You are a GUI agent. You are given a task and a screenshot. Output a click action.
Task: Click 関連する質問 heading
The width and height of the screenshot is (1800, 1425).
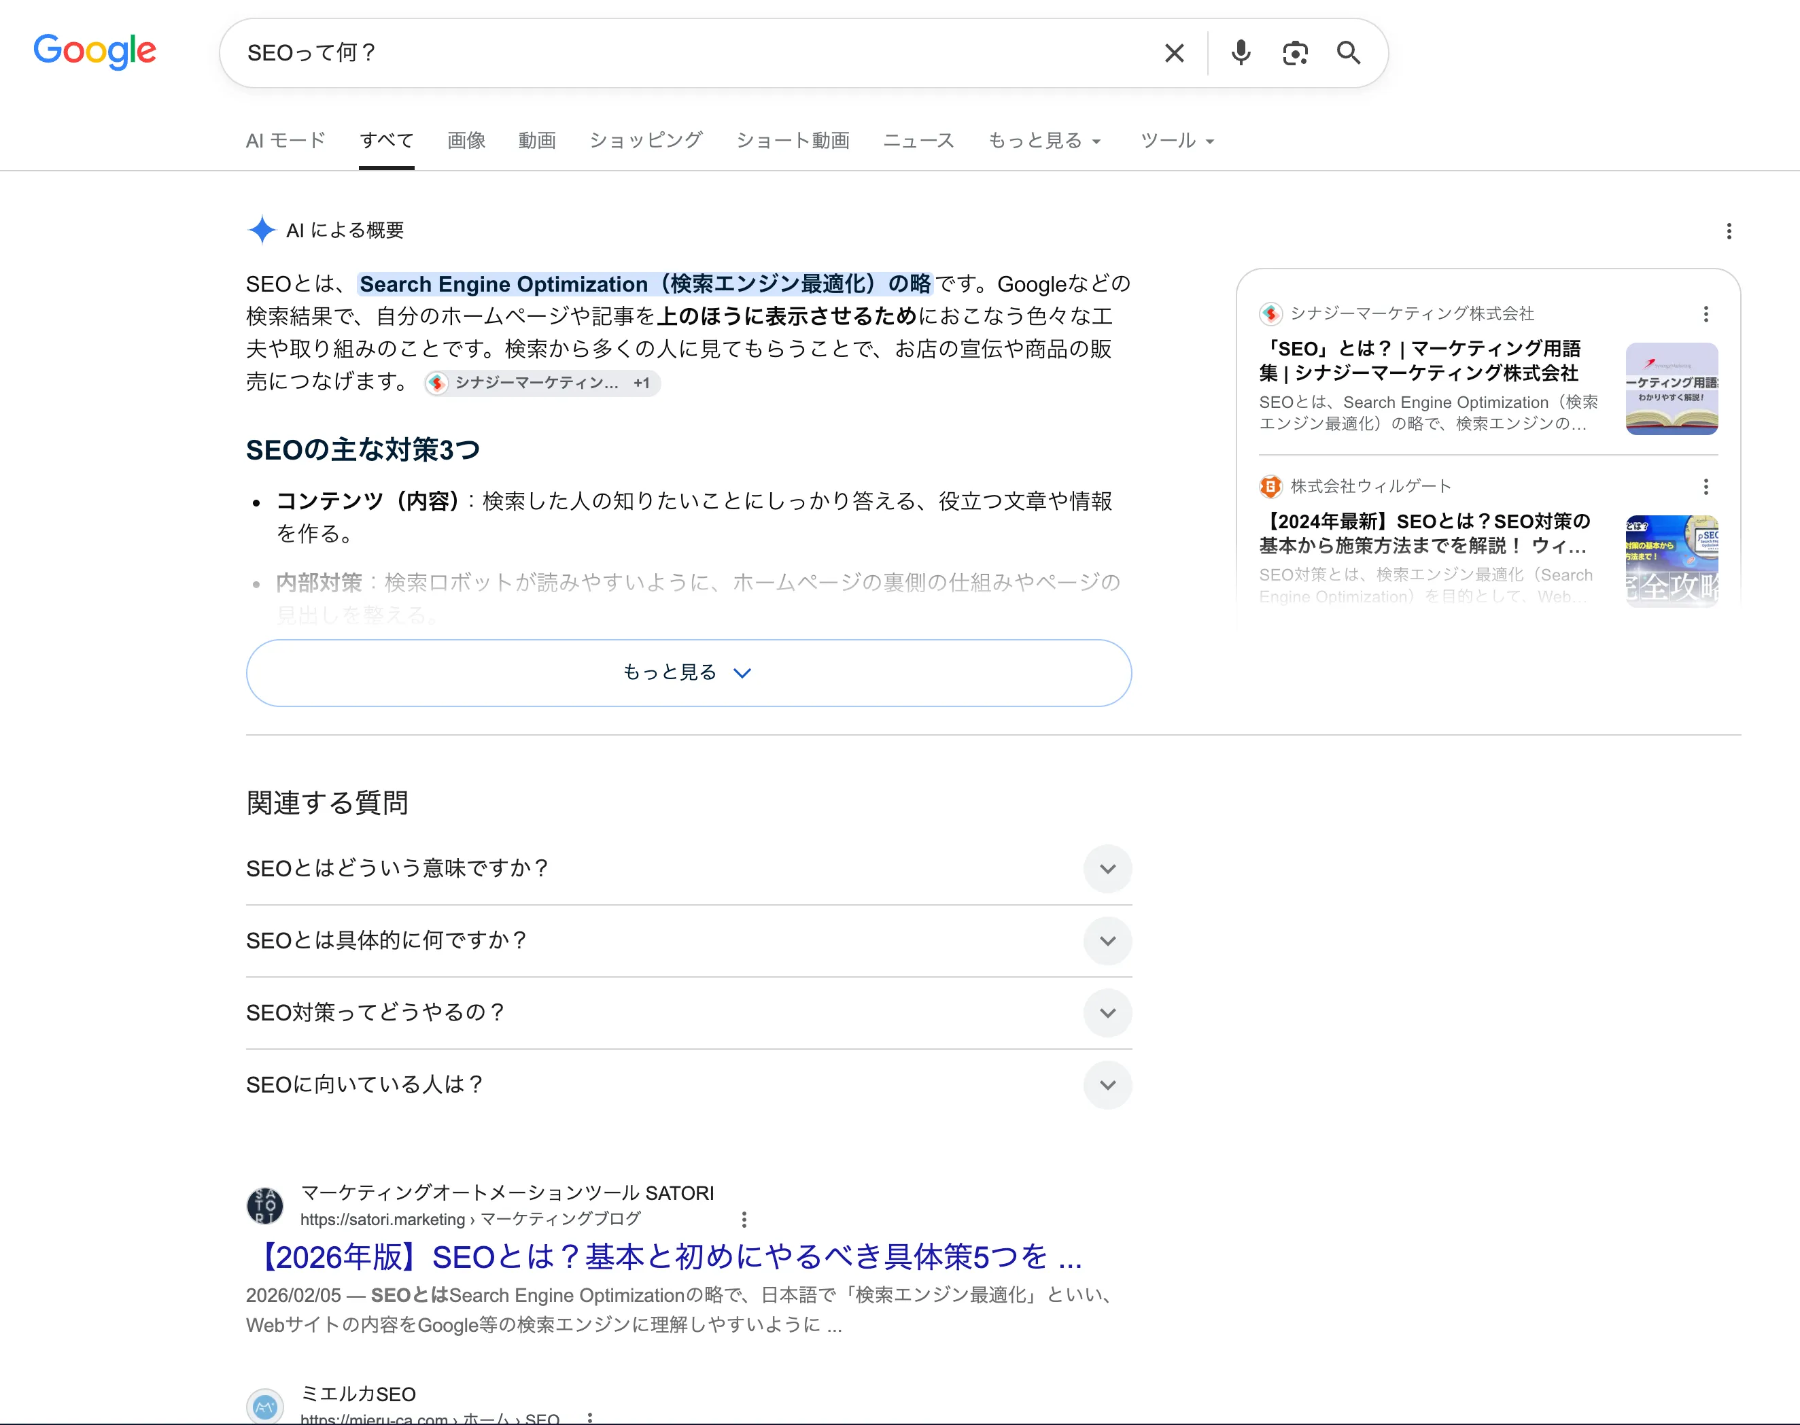[327, 803]
